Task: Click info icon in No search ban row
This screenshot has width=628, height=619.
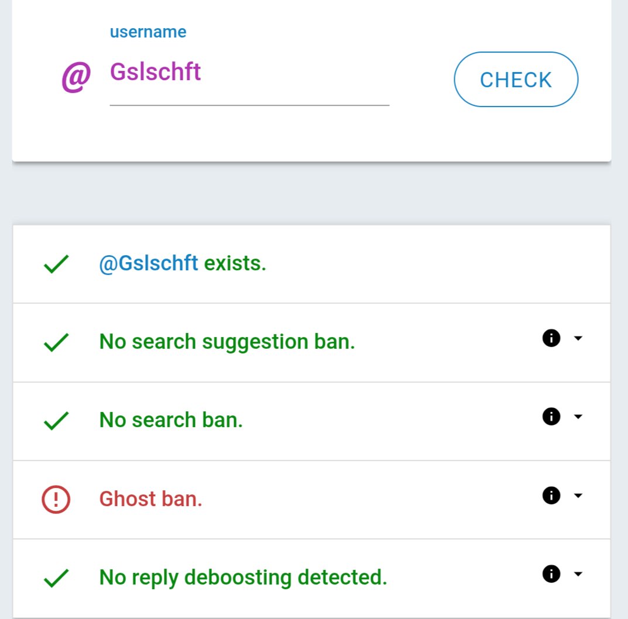Action: click(551, 417)
